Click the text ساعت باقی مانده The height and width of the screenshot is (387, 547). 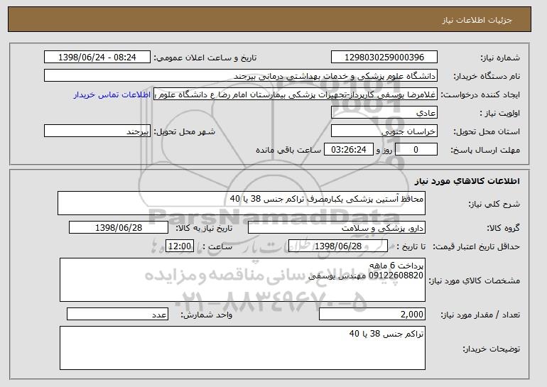point(288,150)
